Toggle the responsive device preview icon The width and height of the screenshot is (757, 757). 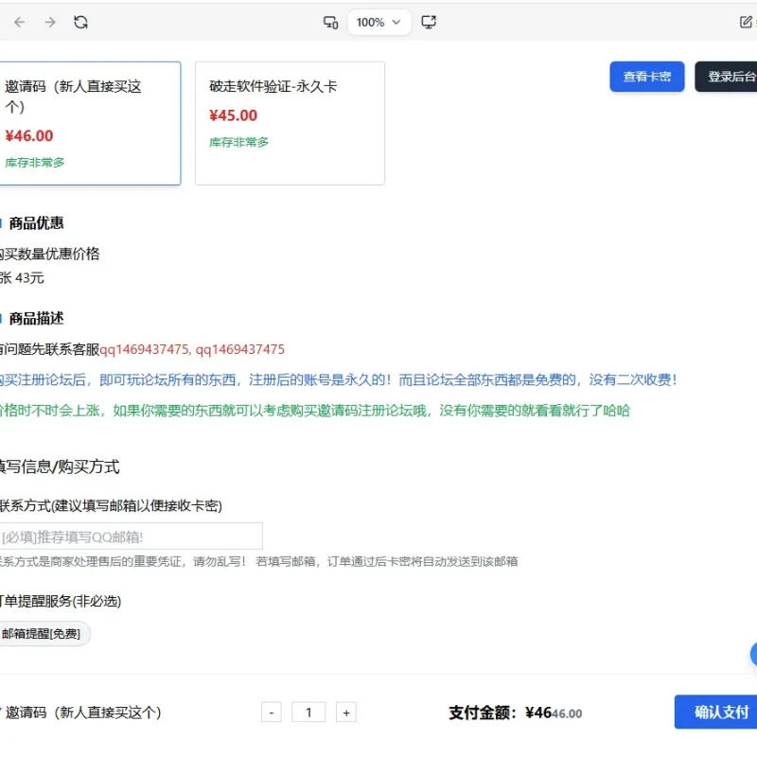click(330, 22)
